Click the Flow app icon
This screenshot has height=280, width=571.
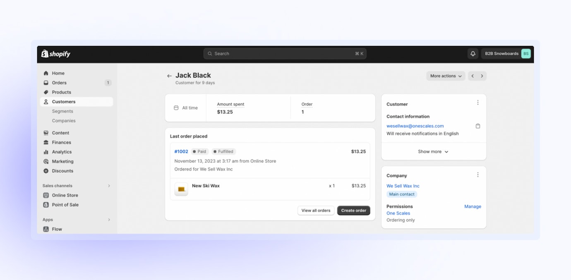pos(46,229)
